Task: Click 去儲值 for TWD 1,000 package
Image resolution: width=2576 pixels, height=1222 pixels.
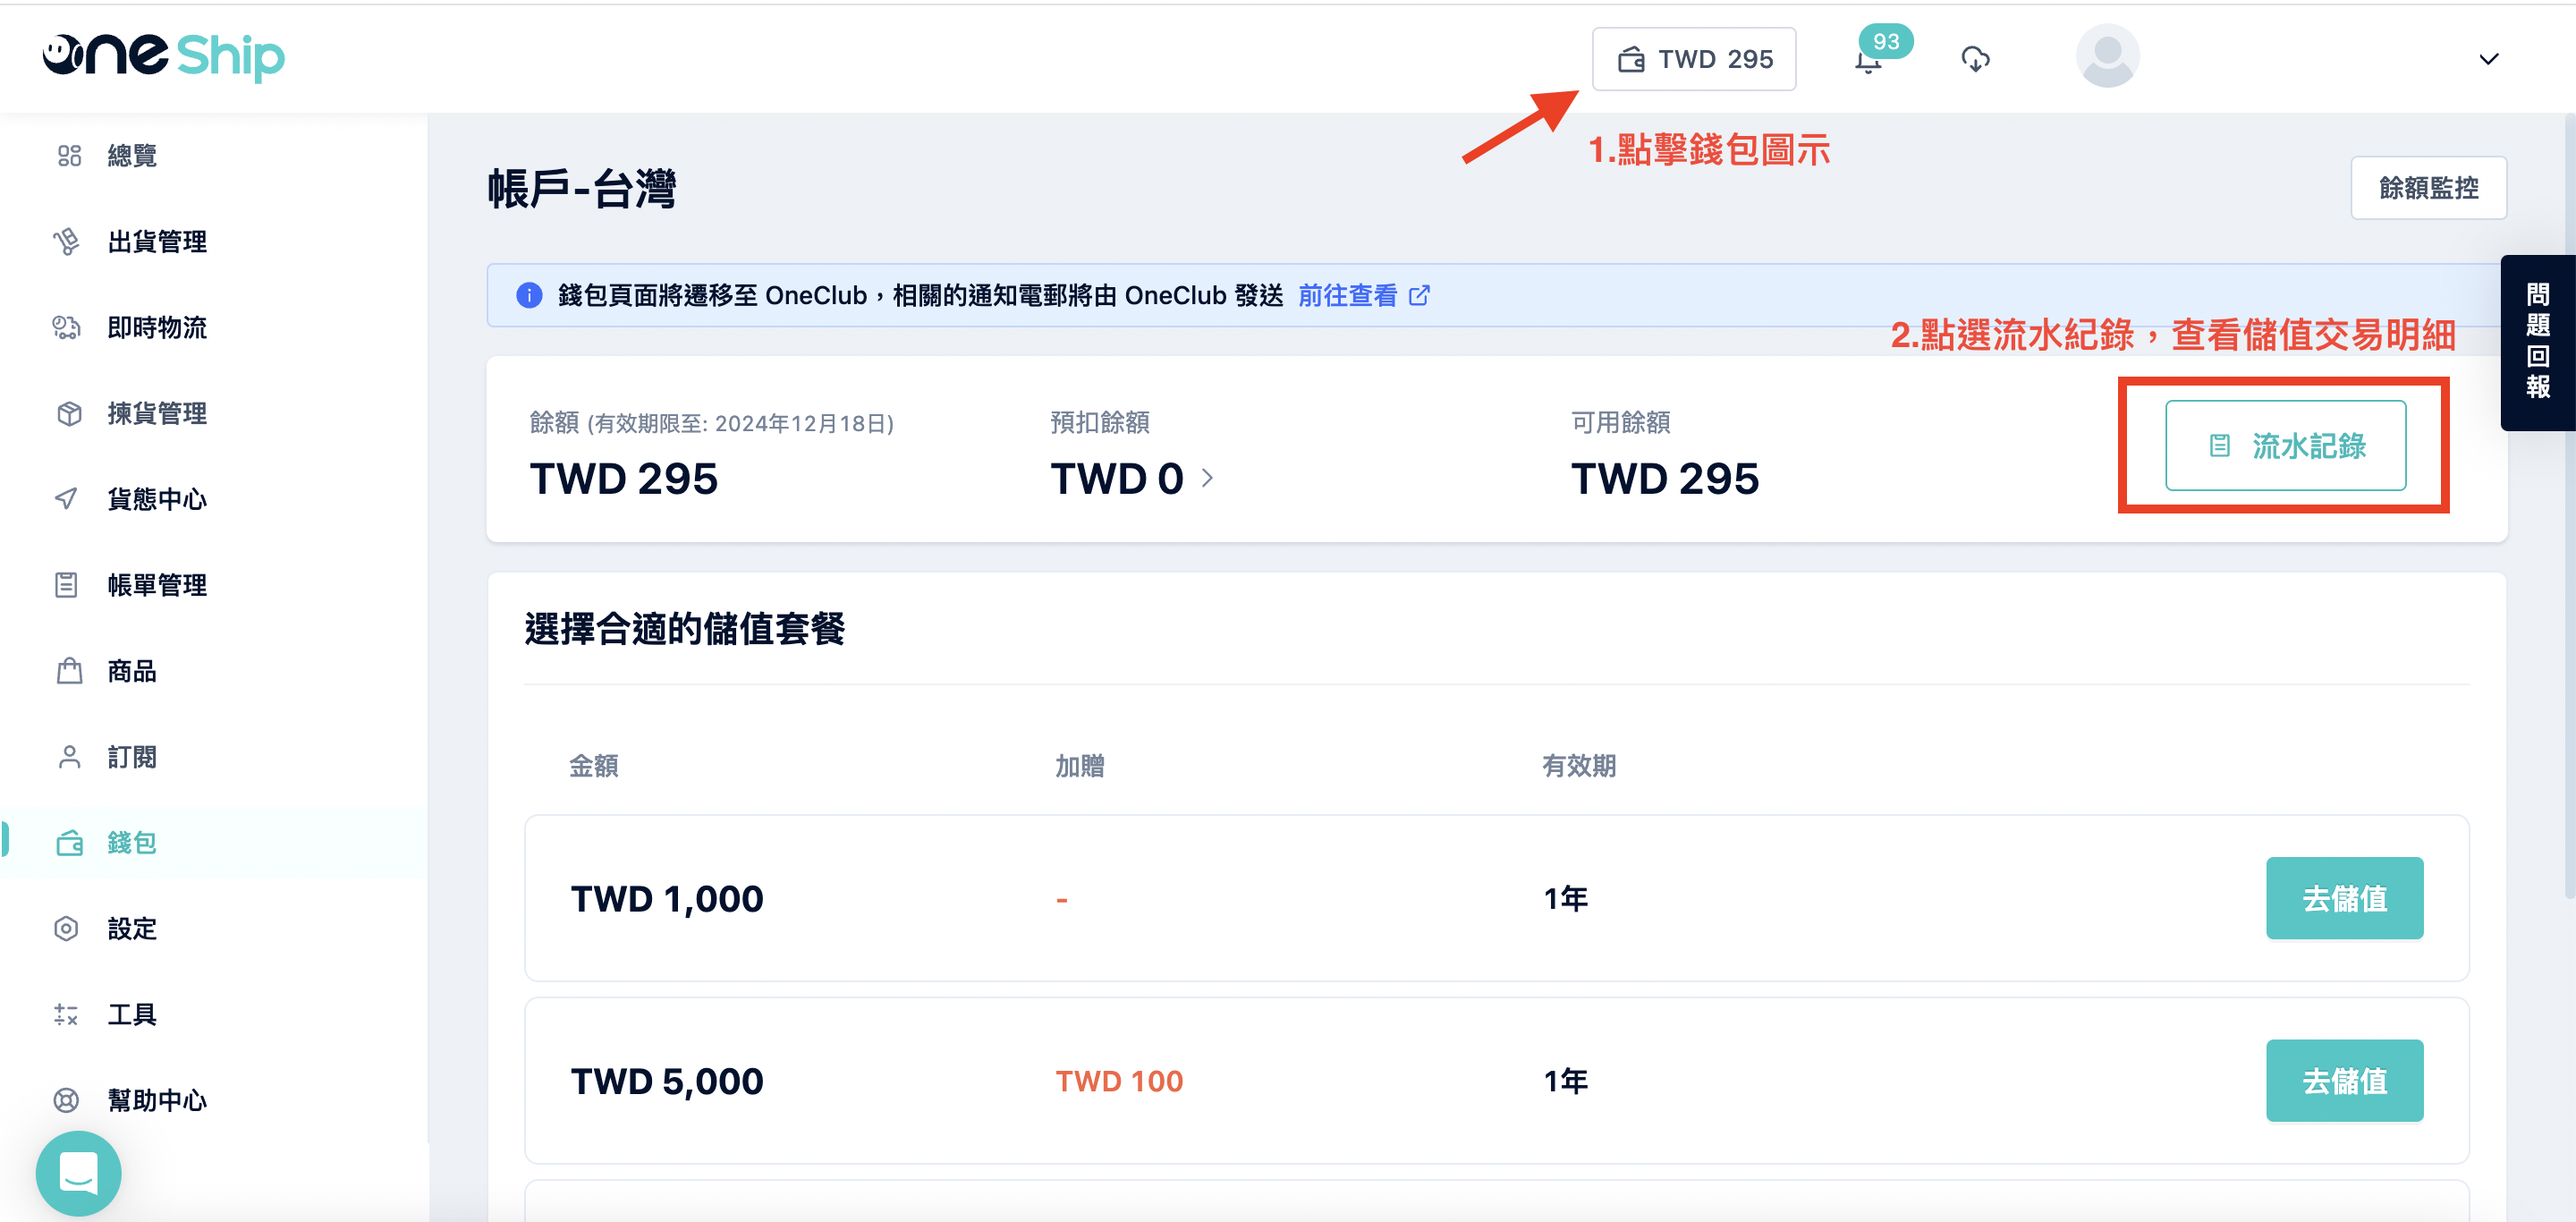Action: 2344,898
